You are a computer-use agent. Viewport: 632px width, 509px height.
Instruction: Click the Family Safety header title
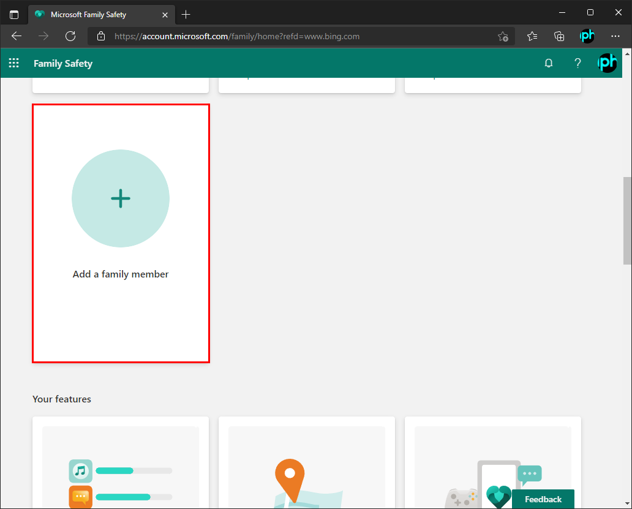[63, 63]
